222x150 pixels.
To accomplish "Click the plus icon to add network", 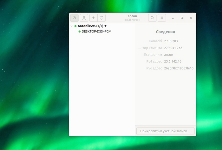I will click(x=93, y=18).
